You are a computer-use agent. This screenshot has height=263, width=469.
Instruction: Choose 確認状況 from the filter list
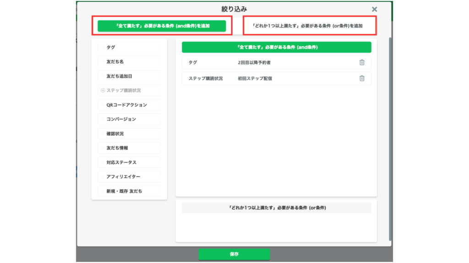click(129, 134)
